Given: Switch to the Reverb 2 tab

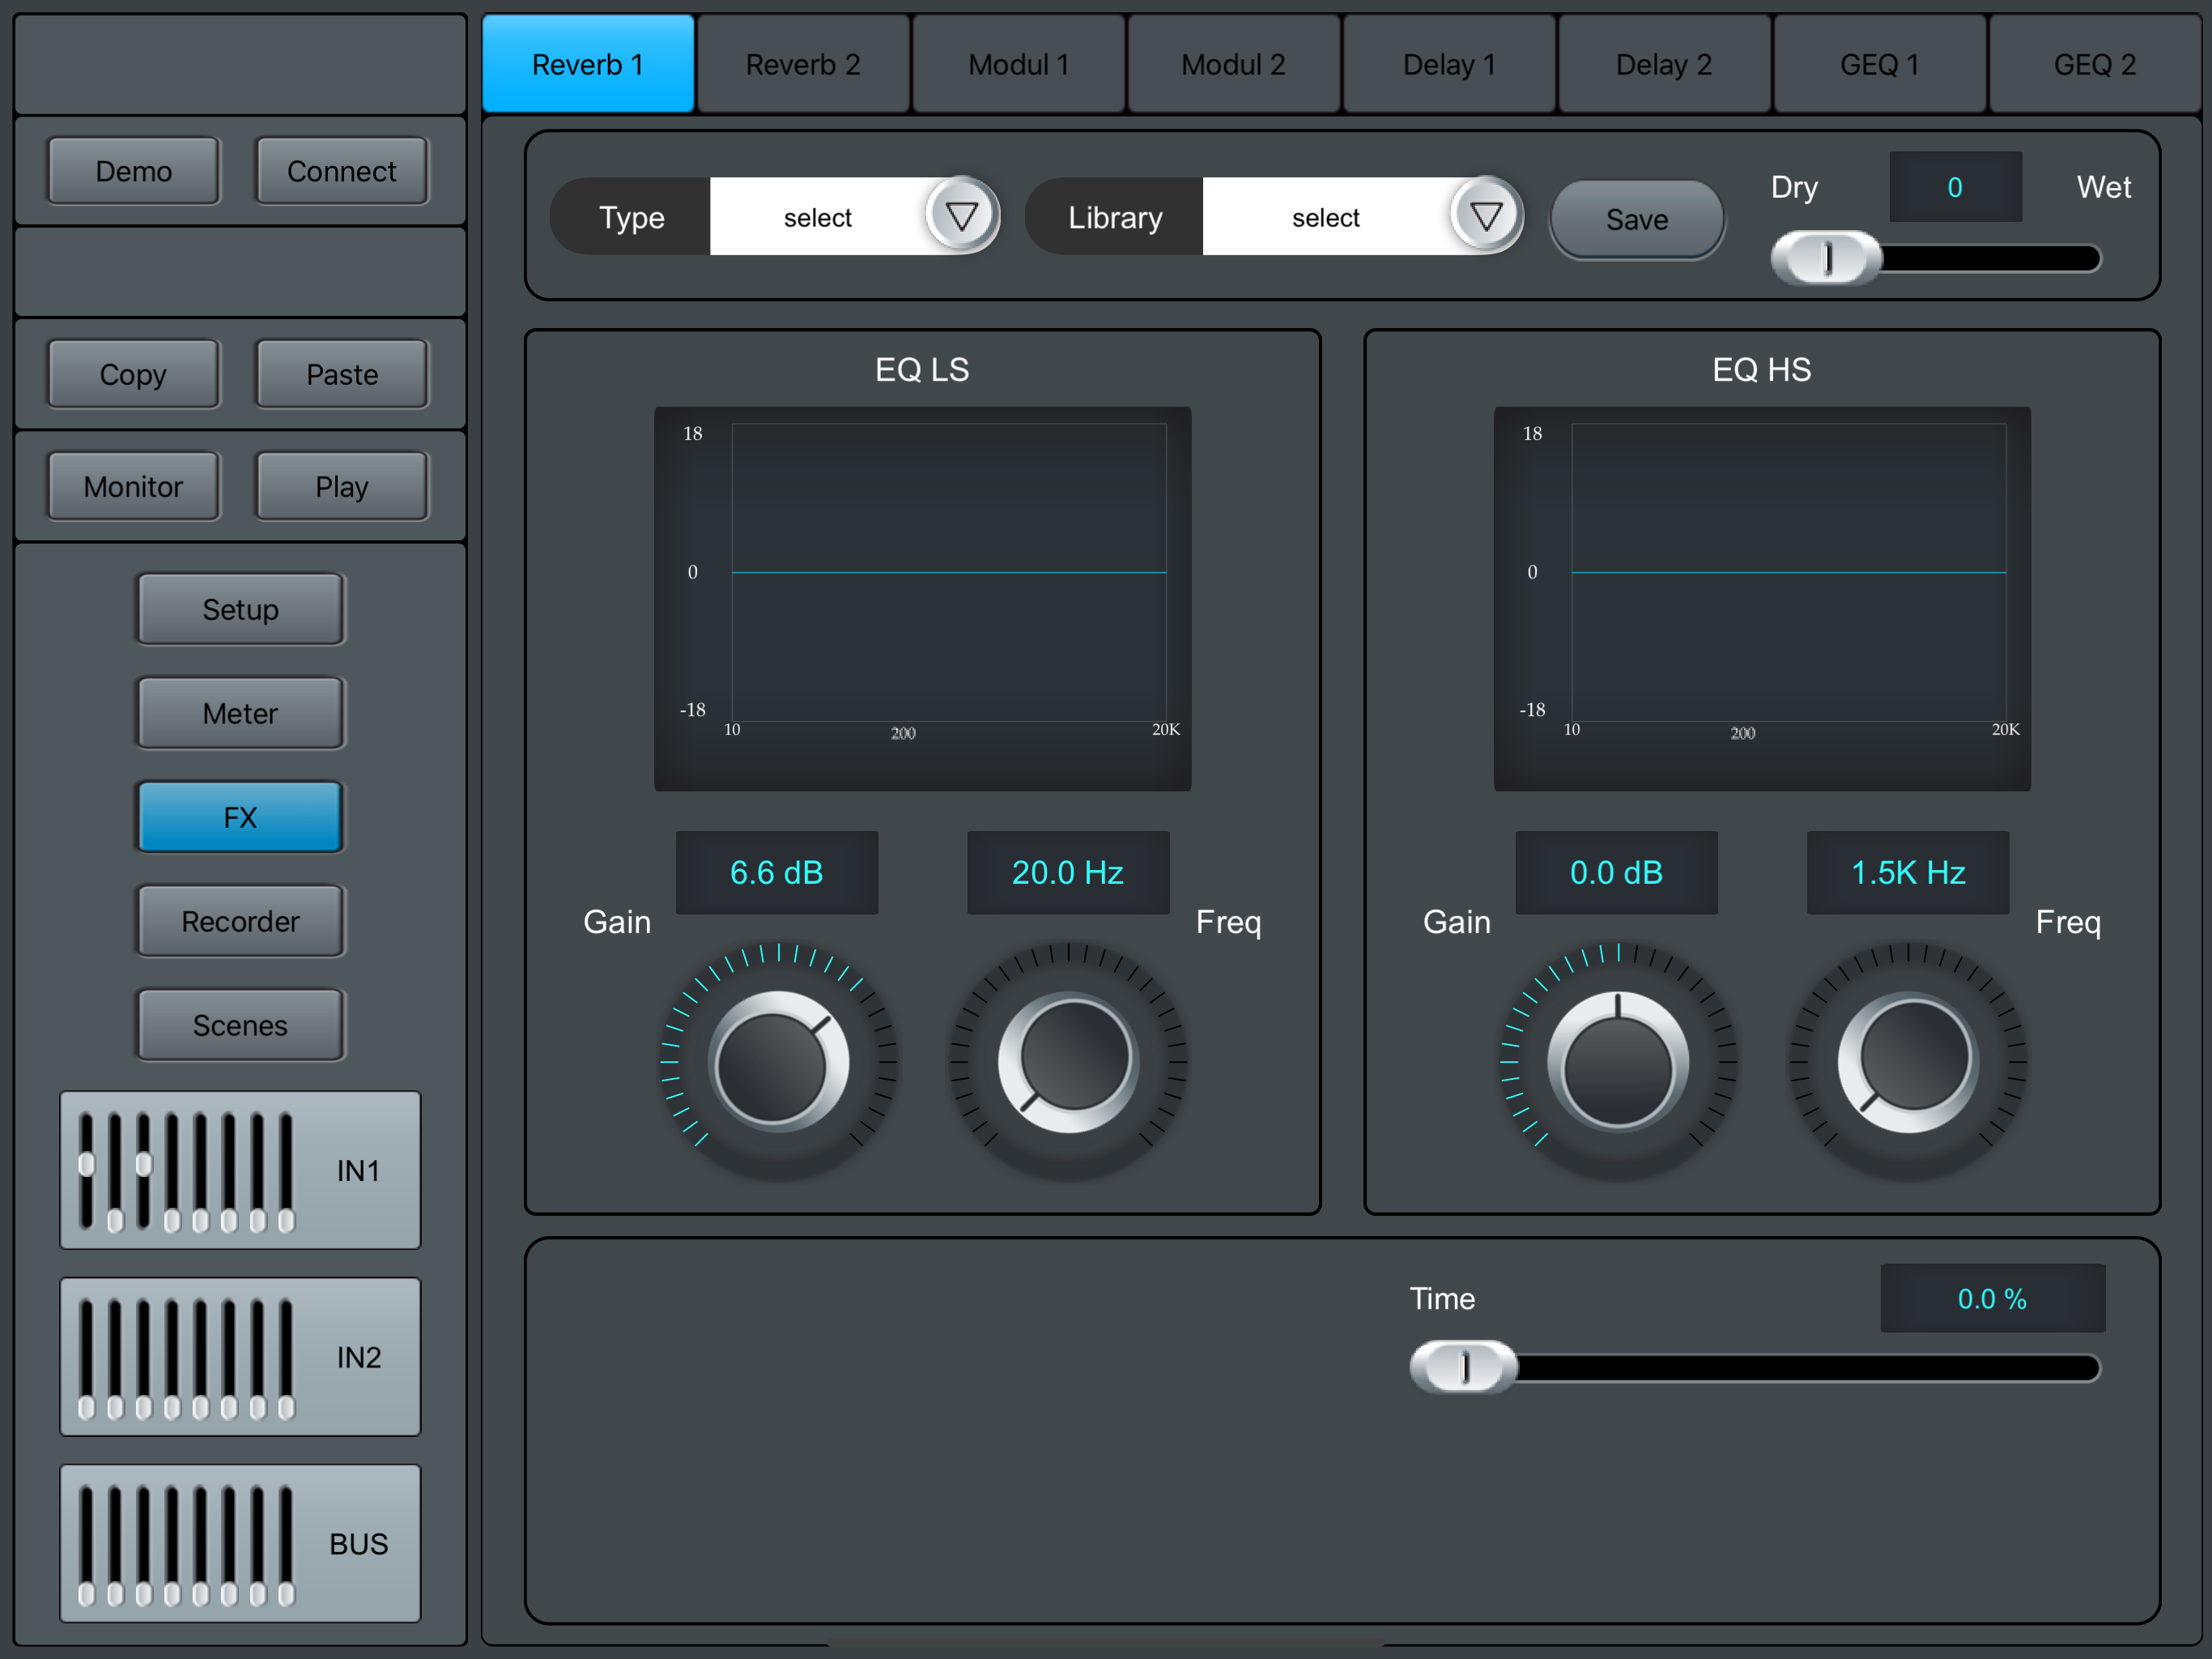Looking at the screenshot, I should (803, 64).
